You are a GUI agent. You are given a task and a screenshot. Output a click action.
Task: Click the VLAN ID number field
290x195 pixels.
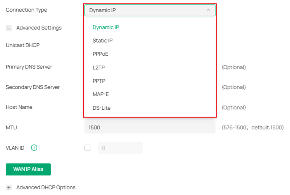coord(120,148)
